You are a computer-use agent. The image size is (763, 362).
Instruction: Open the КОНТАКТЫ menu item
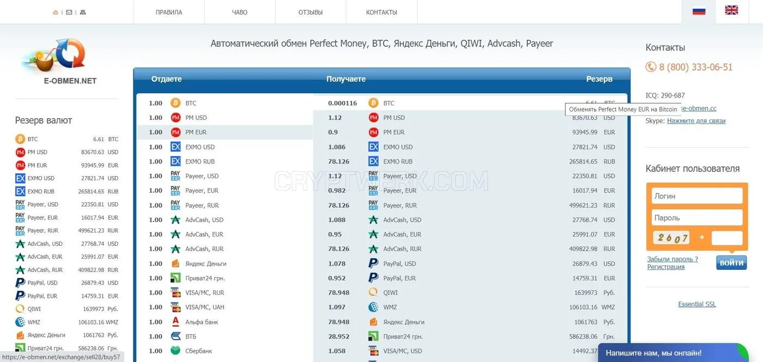(381, 12)
